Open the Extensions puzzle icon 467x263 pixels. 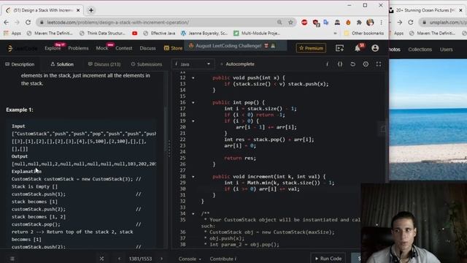point(359,23)
